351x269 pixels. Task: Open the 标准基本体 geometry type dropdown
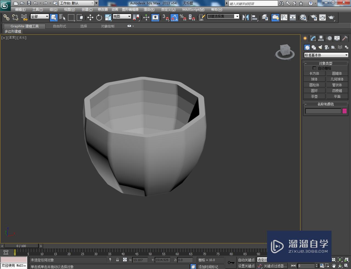[326, 55]
